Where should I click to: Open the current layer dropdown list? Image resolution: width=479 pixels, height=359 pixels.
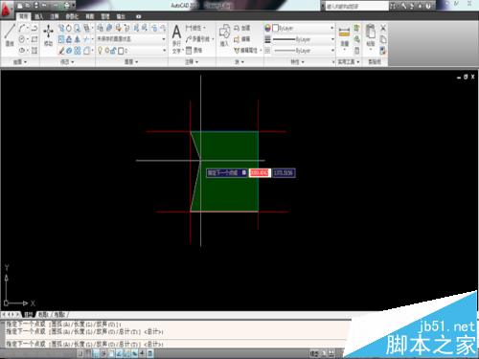coord(131,51)
